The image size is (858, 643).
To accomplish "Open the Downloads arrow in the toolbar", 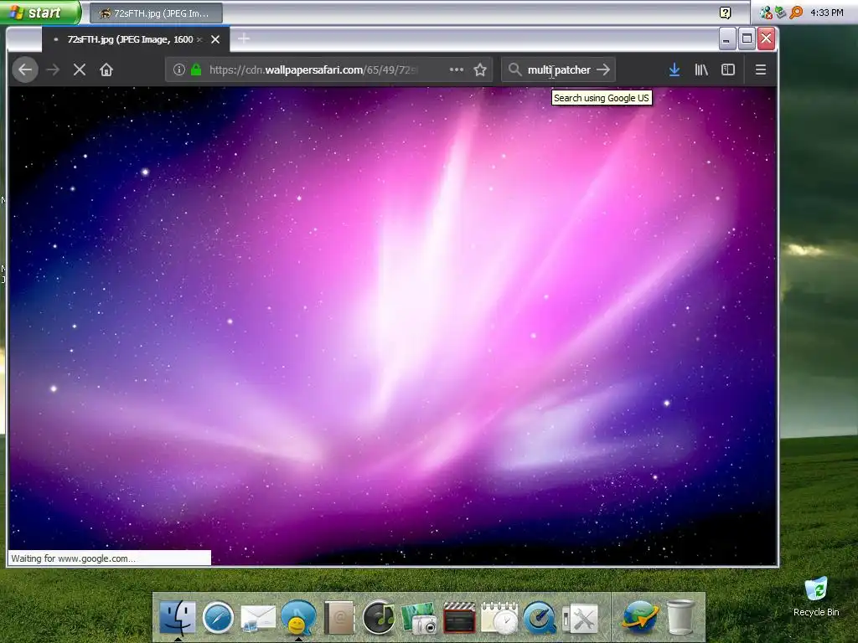I will 675,69.
